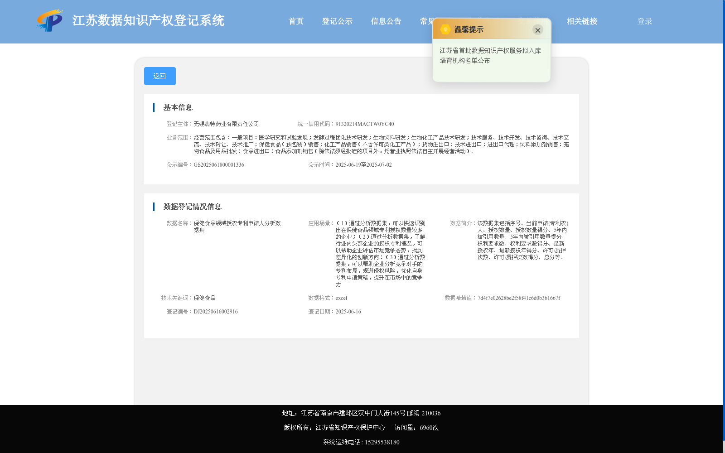
Task: Click the 应用场景 description paragraph
Action: (x=381, y=254)
